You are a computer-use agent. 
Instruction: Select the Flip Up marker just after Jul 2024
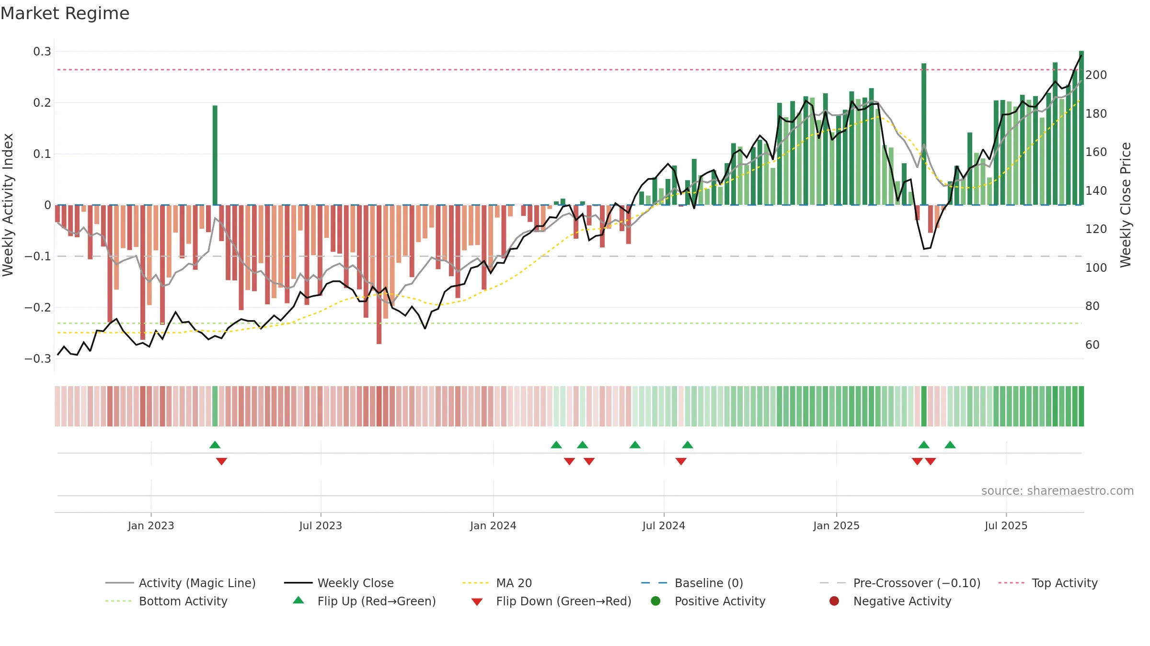pos(688,445)
